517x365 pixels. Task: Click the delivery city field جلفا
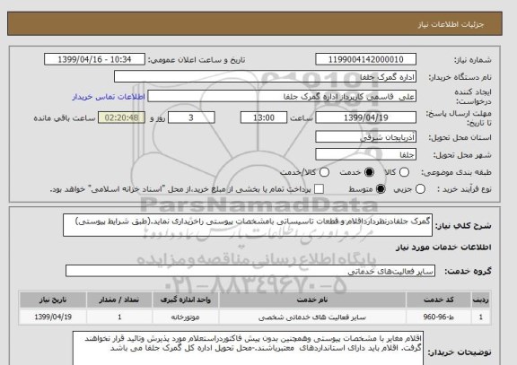pyautogui.click(x=365, y=154)
